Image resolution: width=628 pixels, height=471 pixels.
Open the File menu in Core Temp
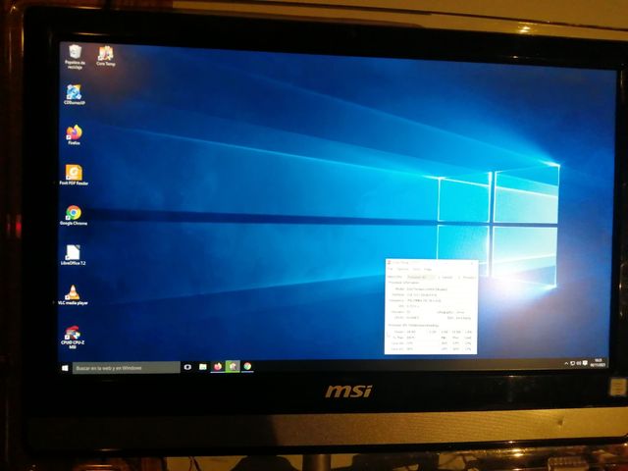point(391,269)
